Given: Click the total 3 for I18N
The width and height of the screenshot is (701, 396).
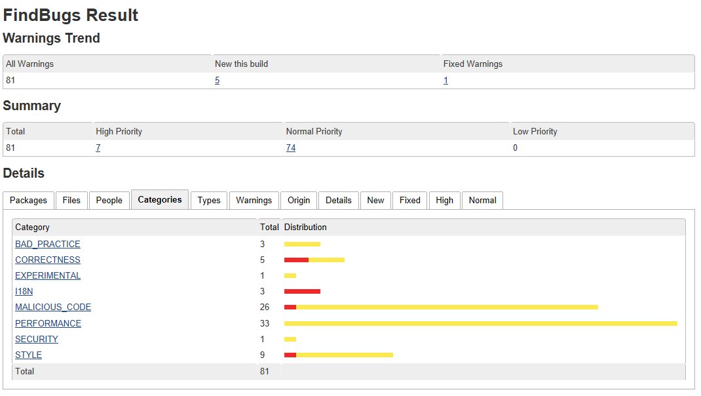Looking at the screenshot, I should [263, 292].
